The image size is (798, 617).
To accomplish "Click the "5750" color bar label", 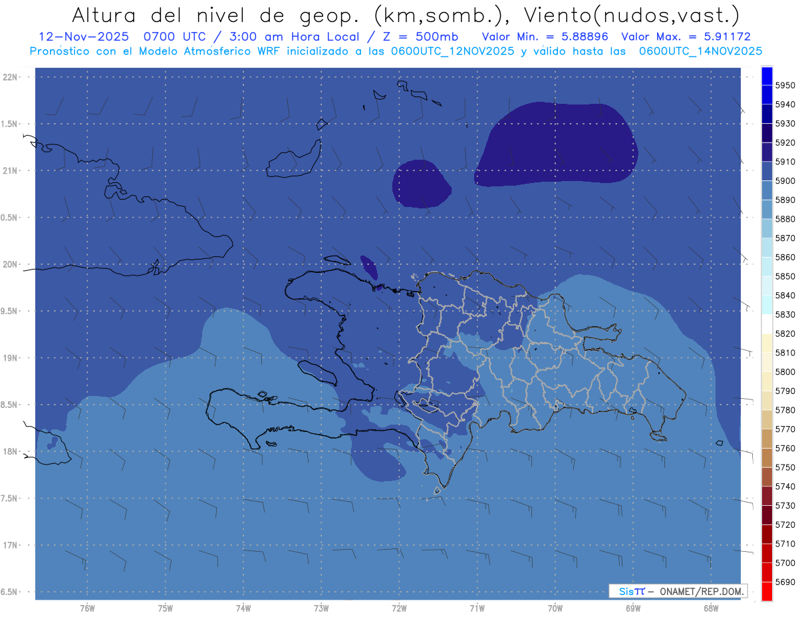I will [785, 467].
